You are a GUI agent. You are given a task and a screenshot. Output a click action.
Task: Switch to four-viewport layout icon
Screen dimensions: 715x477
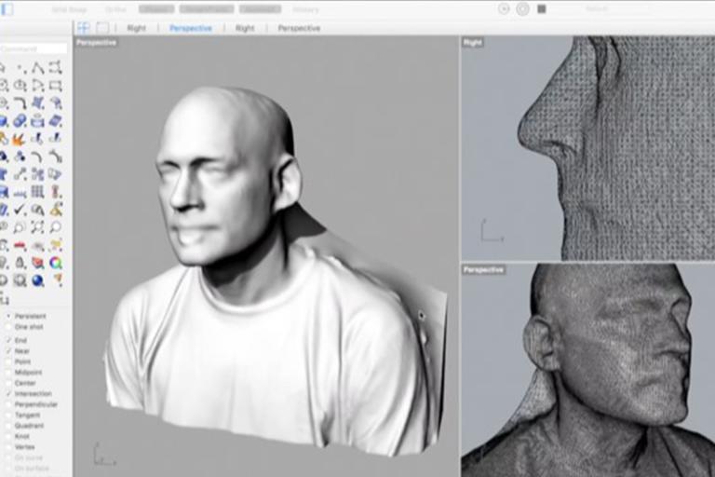84,28
